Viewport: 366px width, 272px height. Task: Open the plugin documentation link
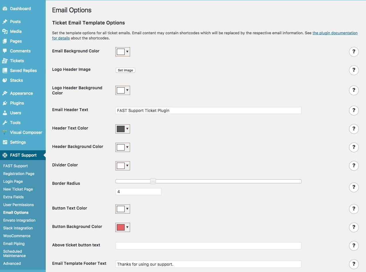[335, 33]
